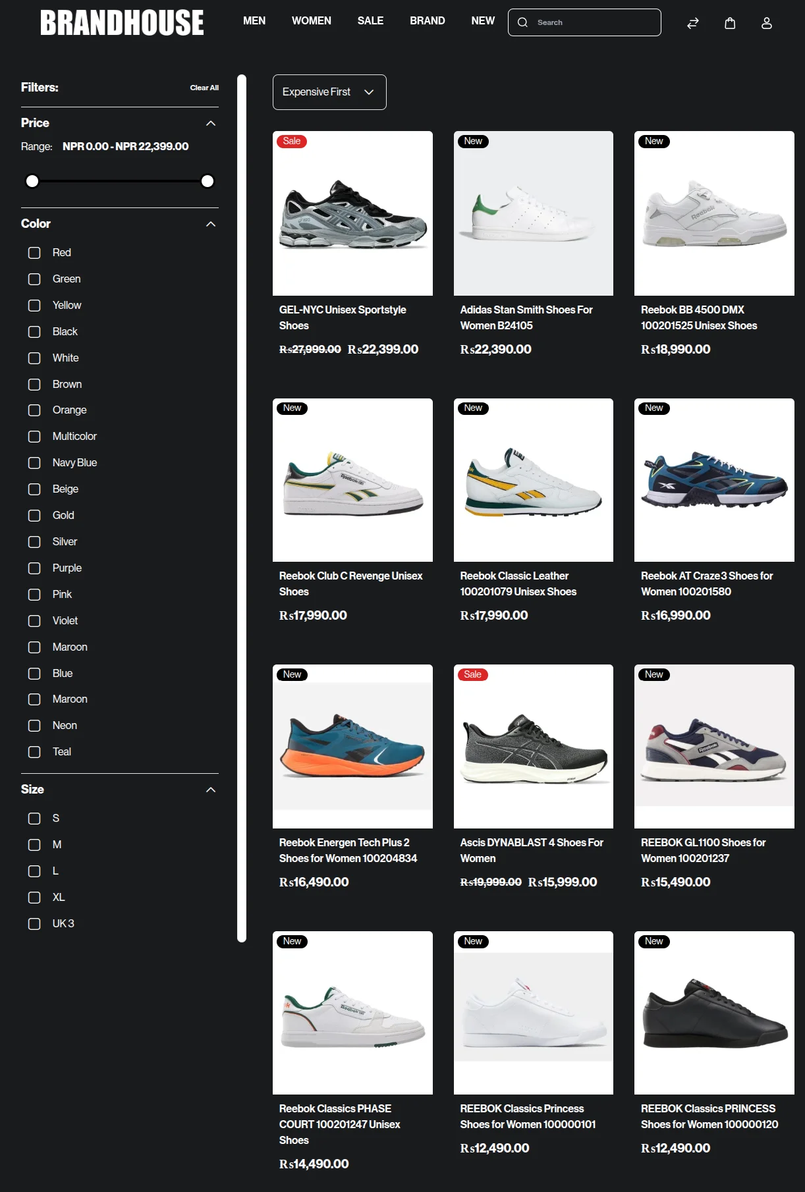Click Clear All filters
The width and height of the screenshot is (805, 1192).
204,88
